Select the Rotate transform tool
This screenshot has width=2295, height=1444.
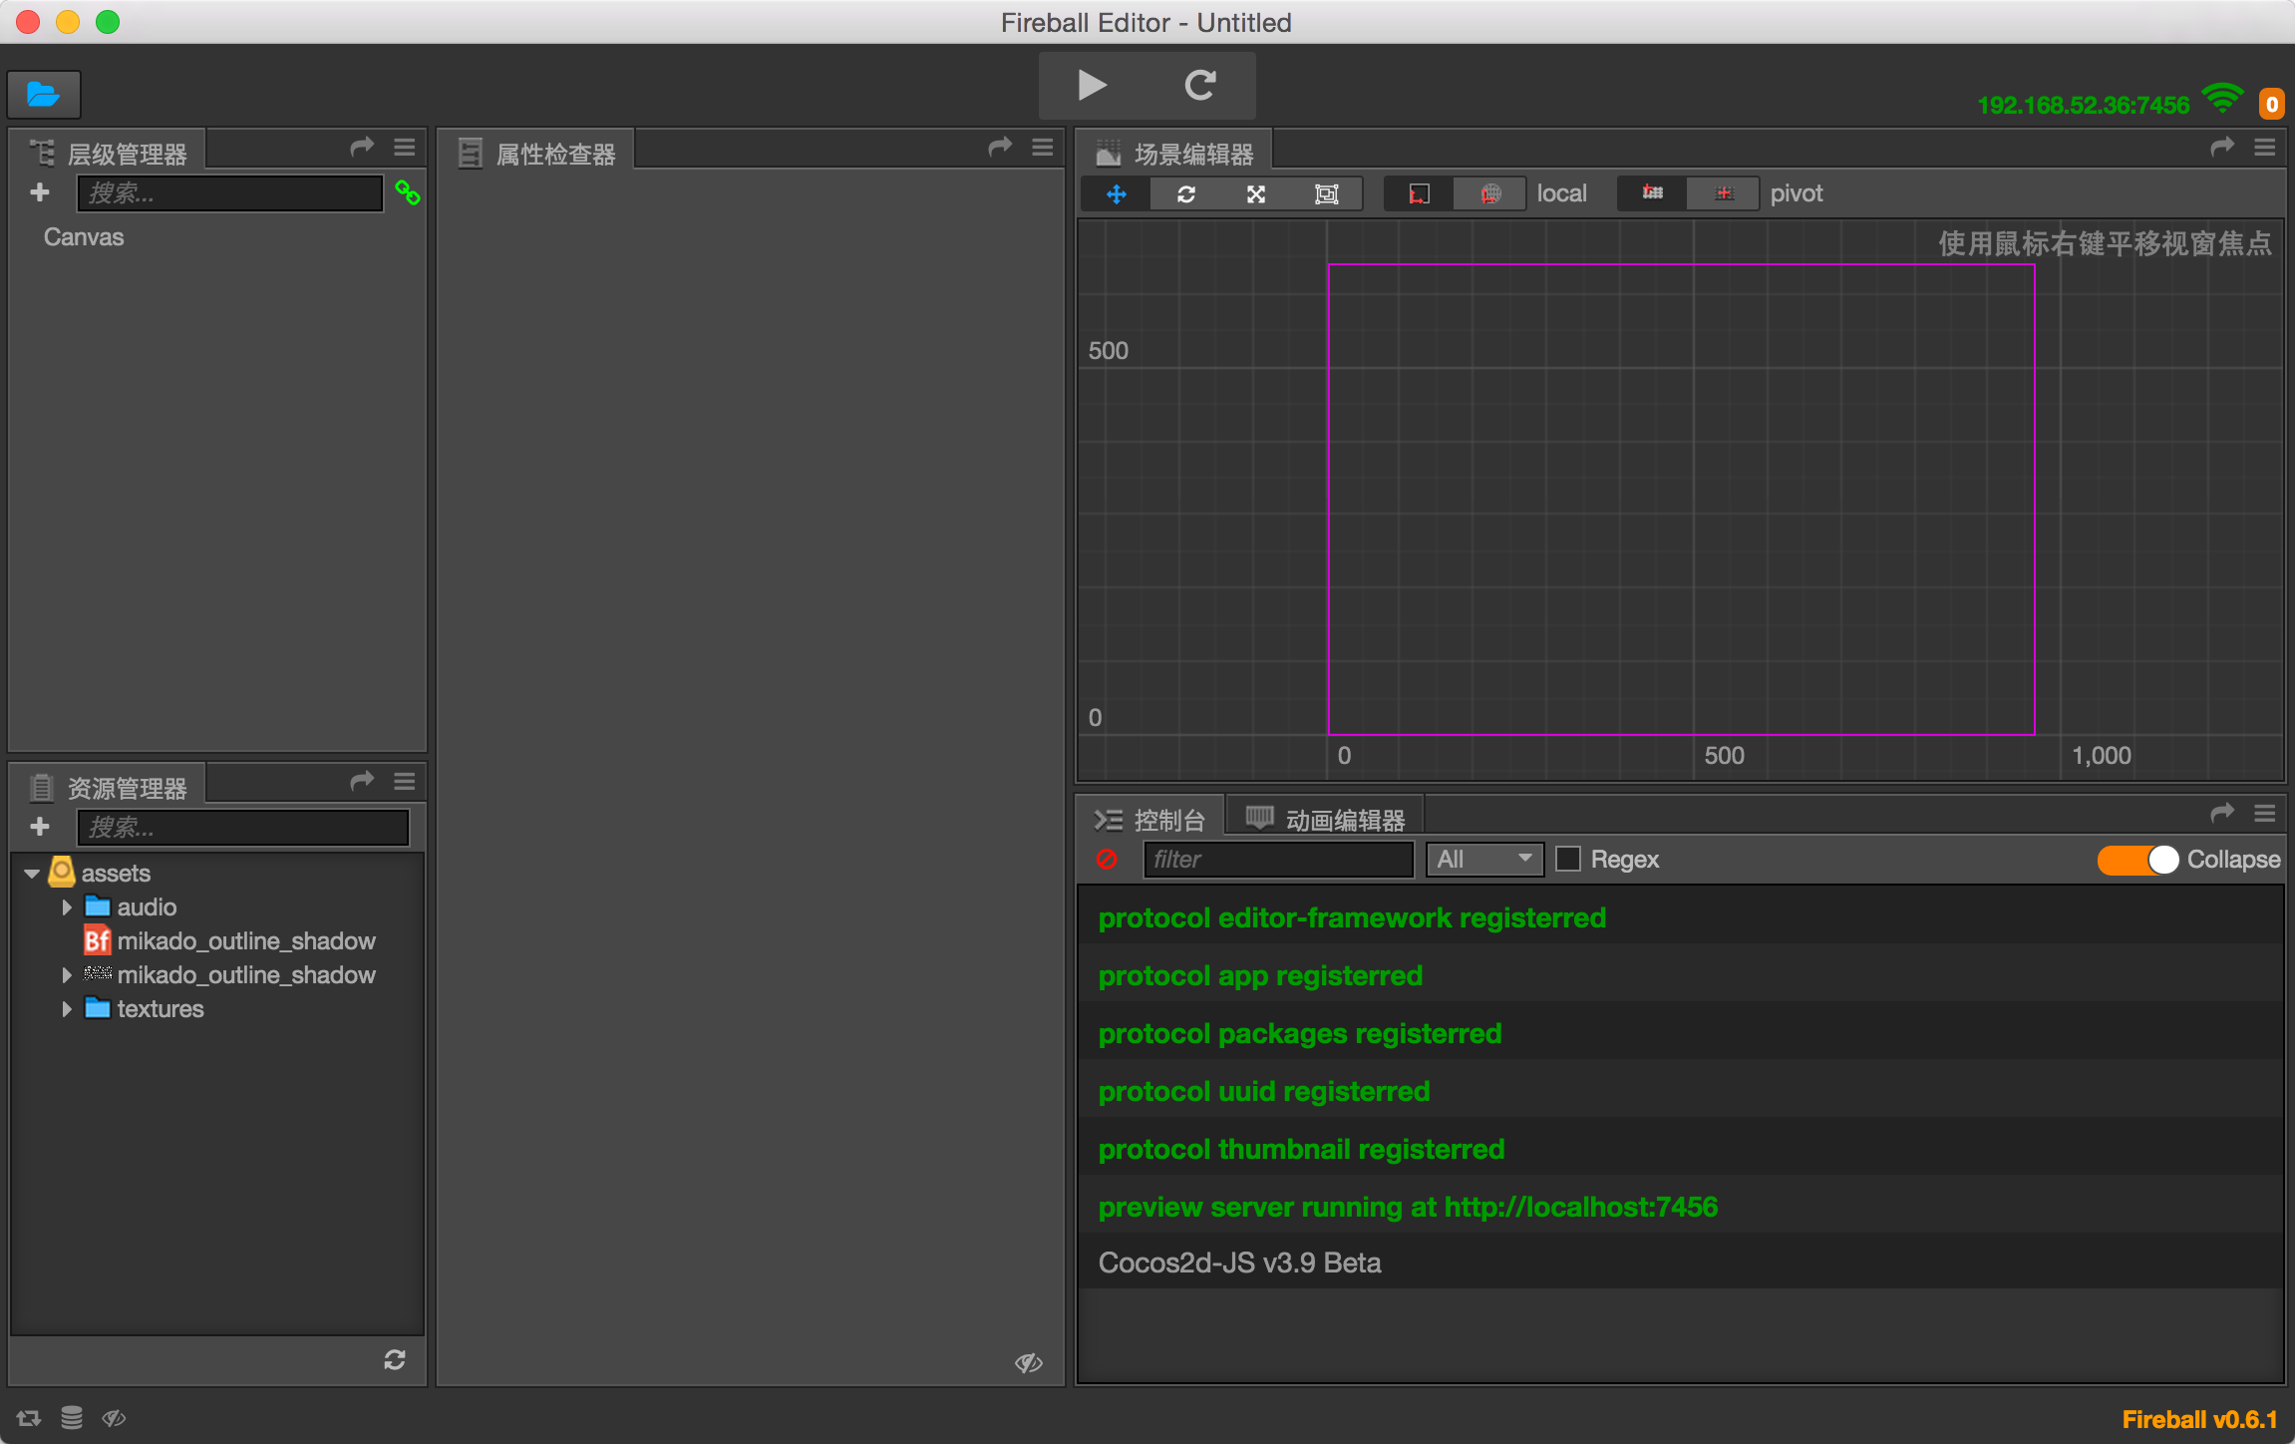pos(1186,194)
